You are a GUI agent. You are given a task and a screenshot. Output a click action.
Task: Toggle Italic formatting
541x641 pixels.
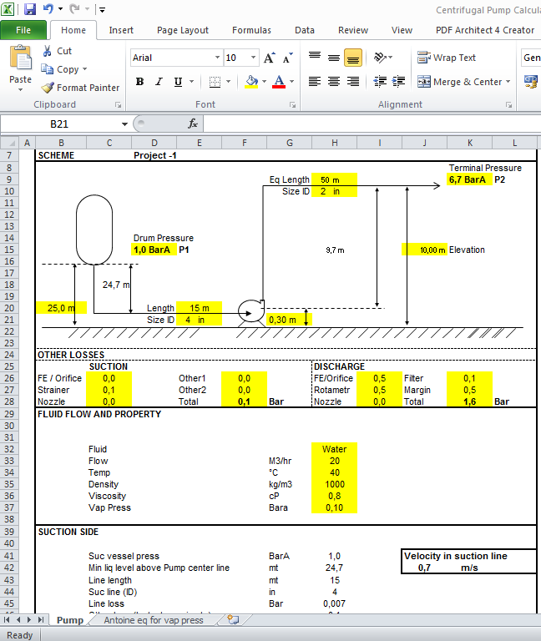[x=159, y=82]
